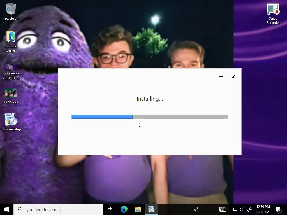287x215 pixels.
Task: Open News and interests tray icon
Action: pos(223,209)
